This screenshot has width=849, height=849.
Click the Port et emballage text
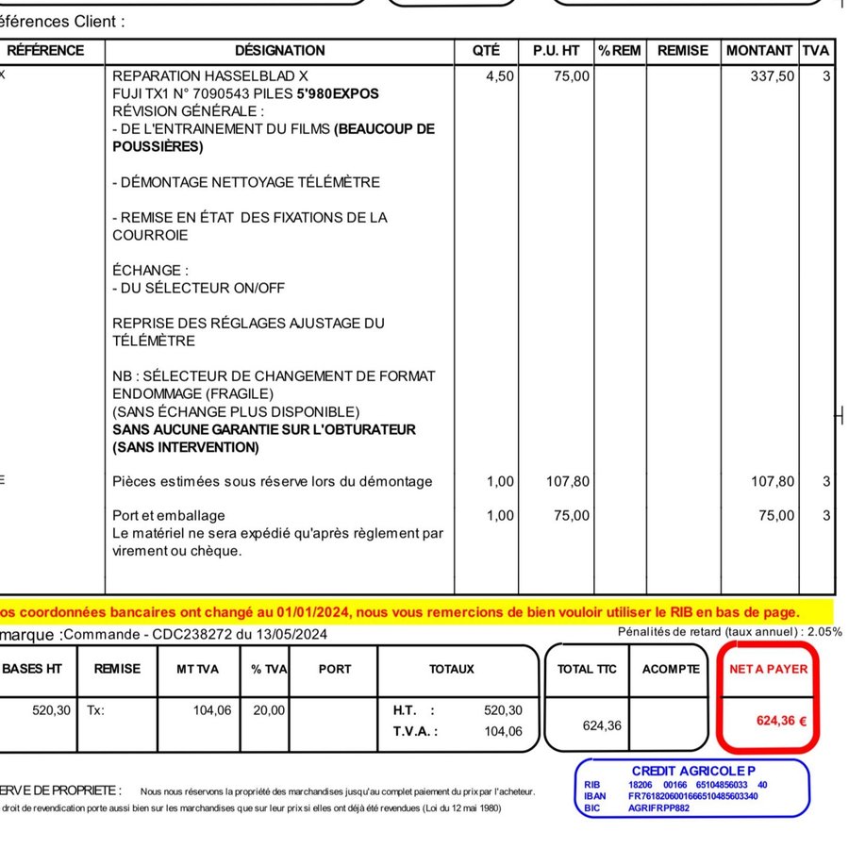pyautogui.click(x=169, y=516)
